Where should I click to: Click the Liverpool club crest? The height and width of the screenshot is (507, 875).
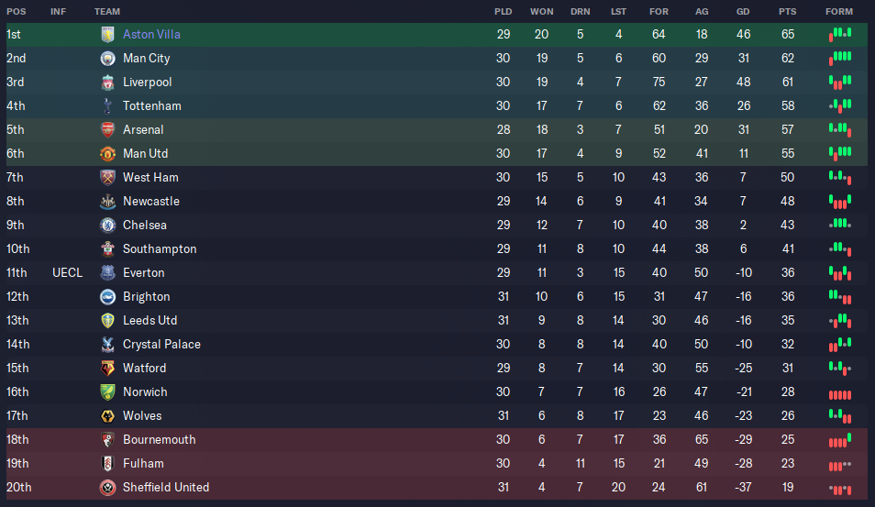[107, 82]
